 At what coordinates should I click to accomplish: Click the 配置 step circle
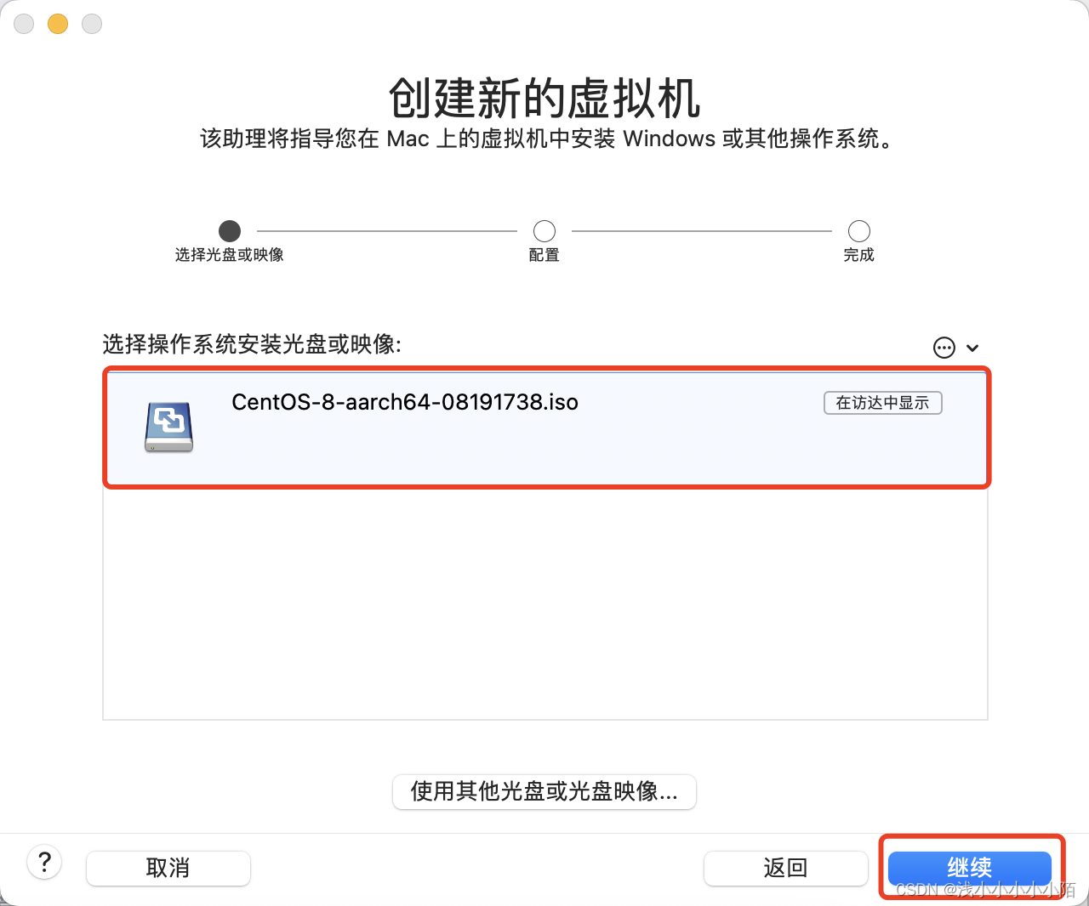click(x=544, y=231)
